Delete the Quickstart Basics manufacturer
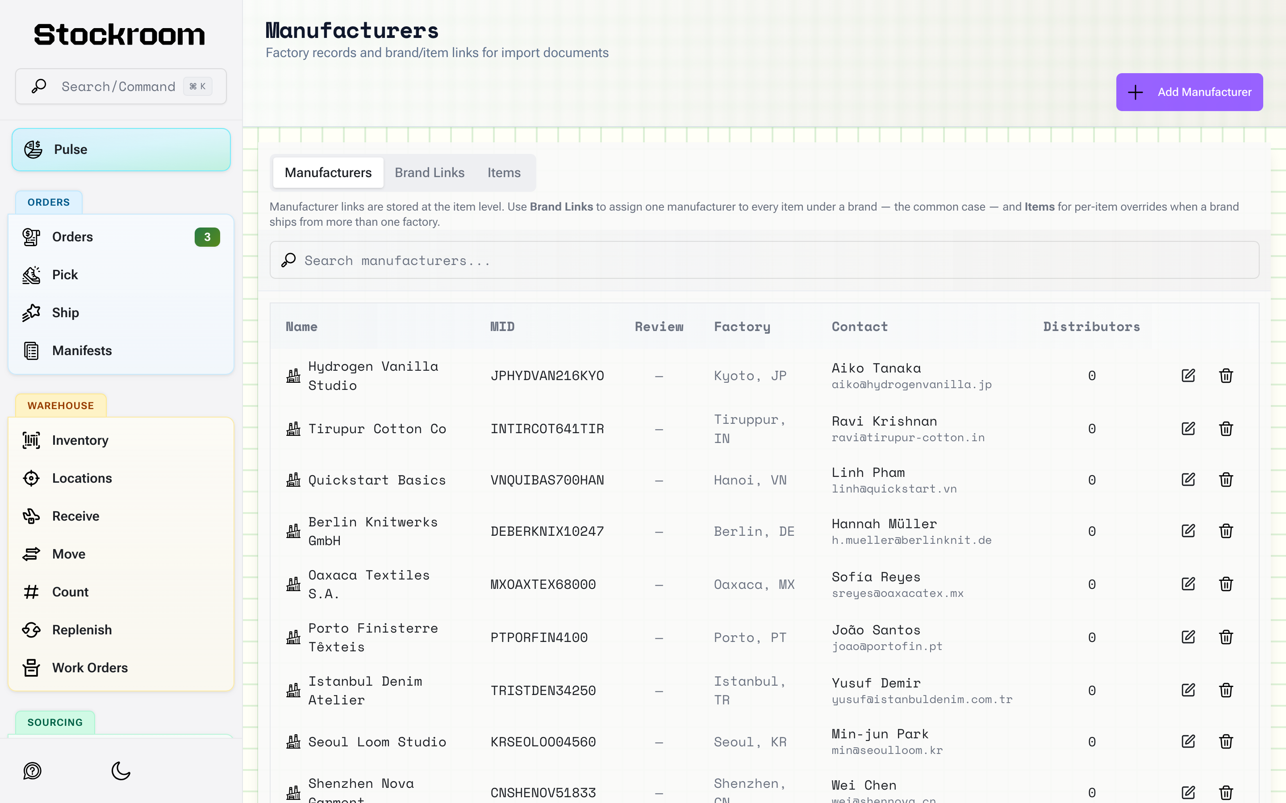 [1226, 480]
